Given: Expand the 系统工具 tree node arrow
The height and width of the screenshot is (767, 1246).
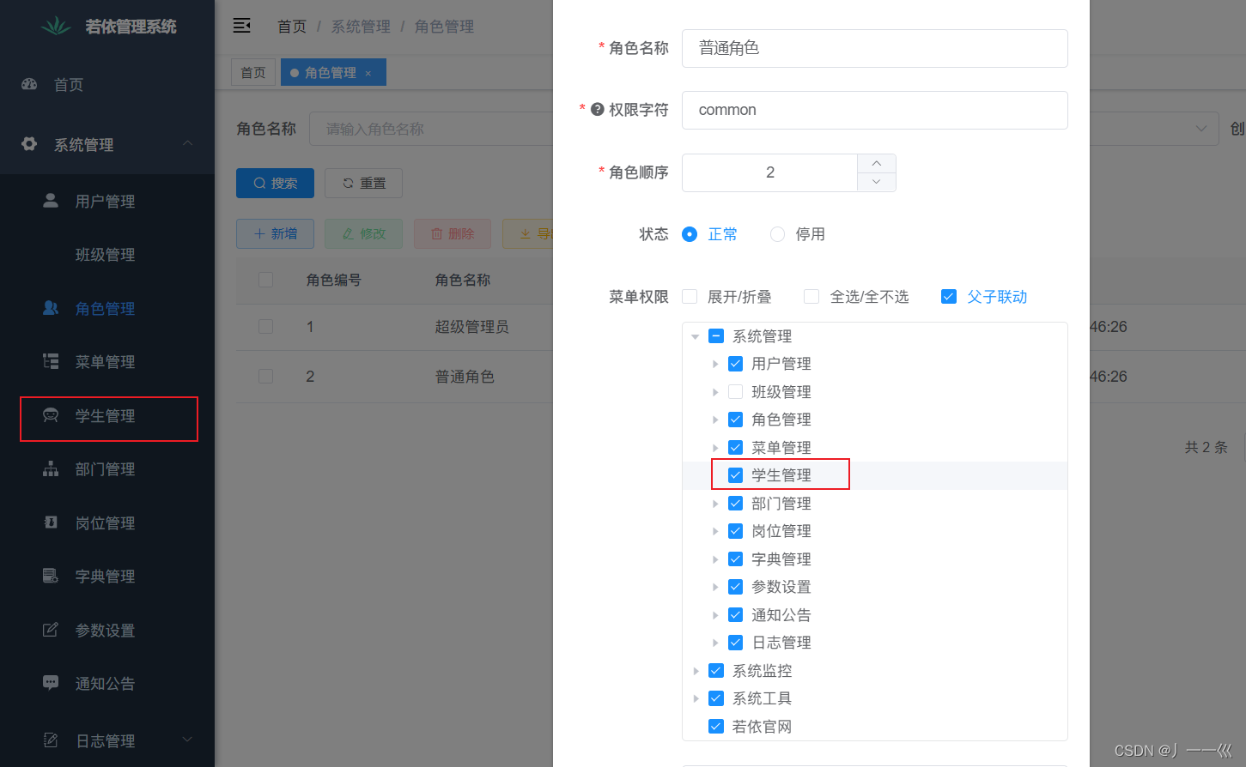Looking at the screenshot, I should pyautogui.click(x=696, y=698).
